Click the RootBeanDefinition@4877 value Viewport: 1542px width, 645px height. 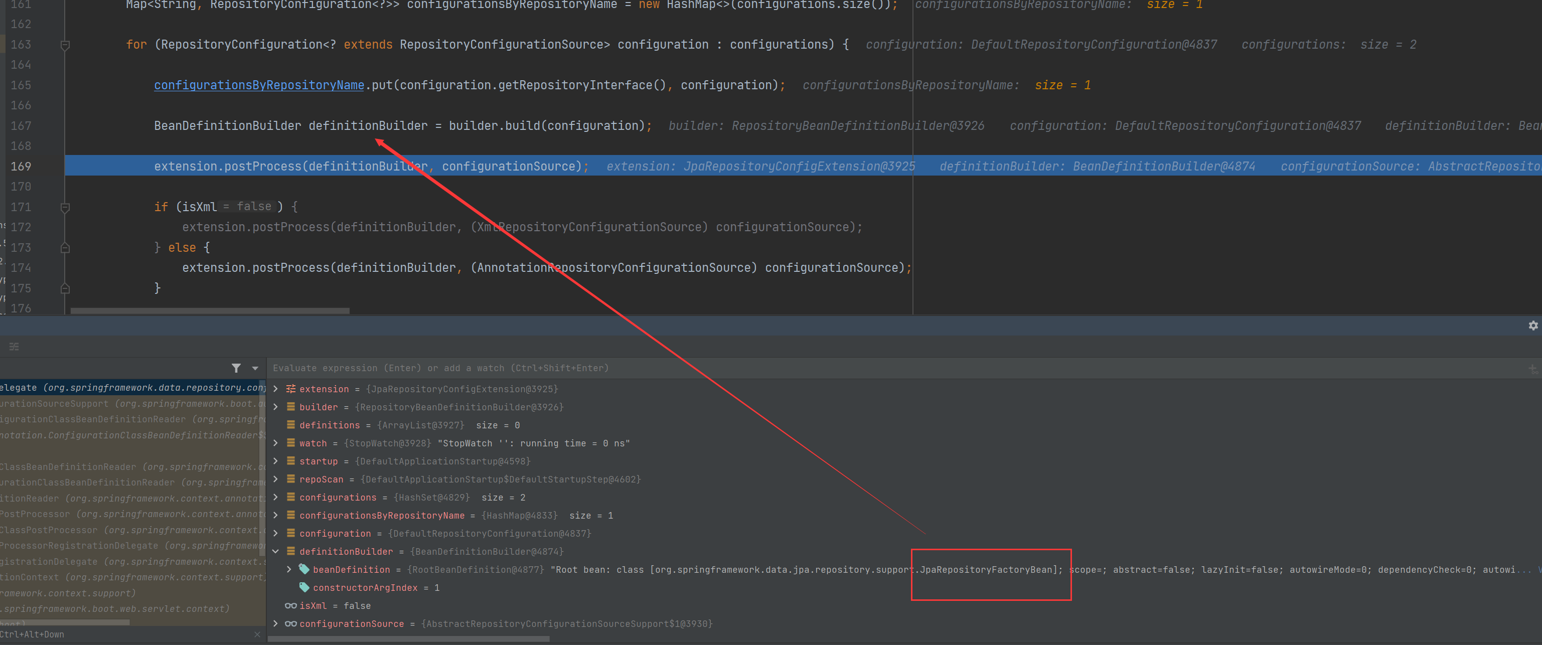475,570
